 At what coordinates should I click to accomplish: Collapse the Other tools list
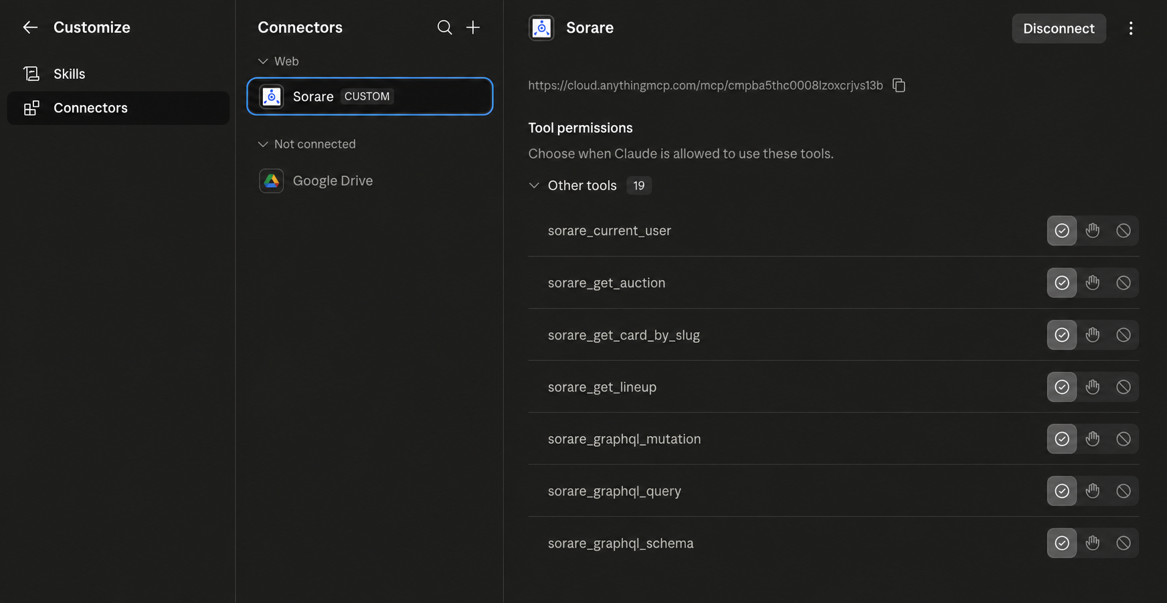[x=534, y=185]
